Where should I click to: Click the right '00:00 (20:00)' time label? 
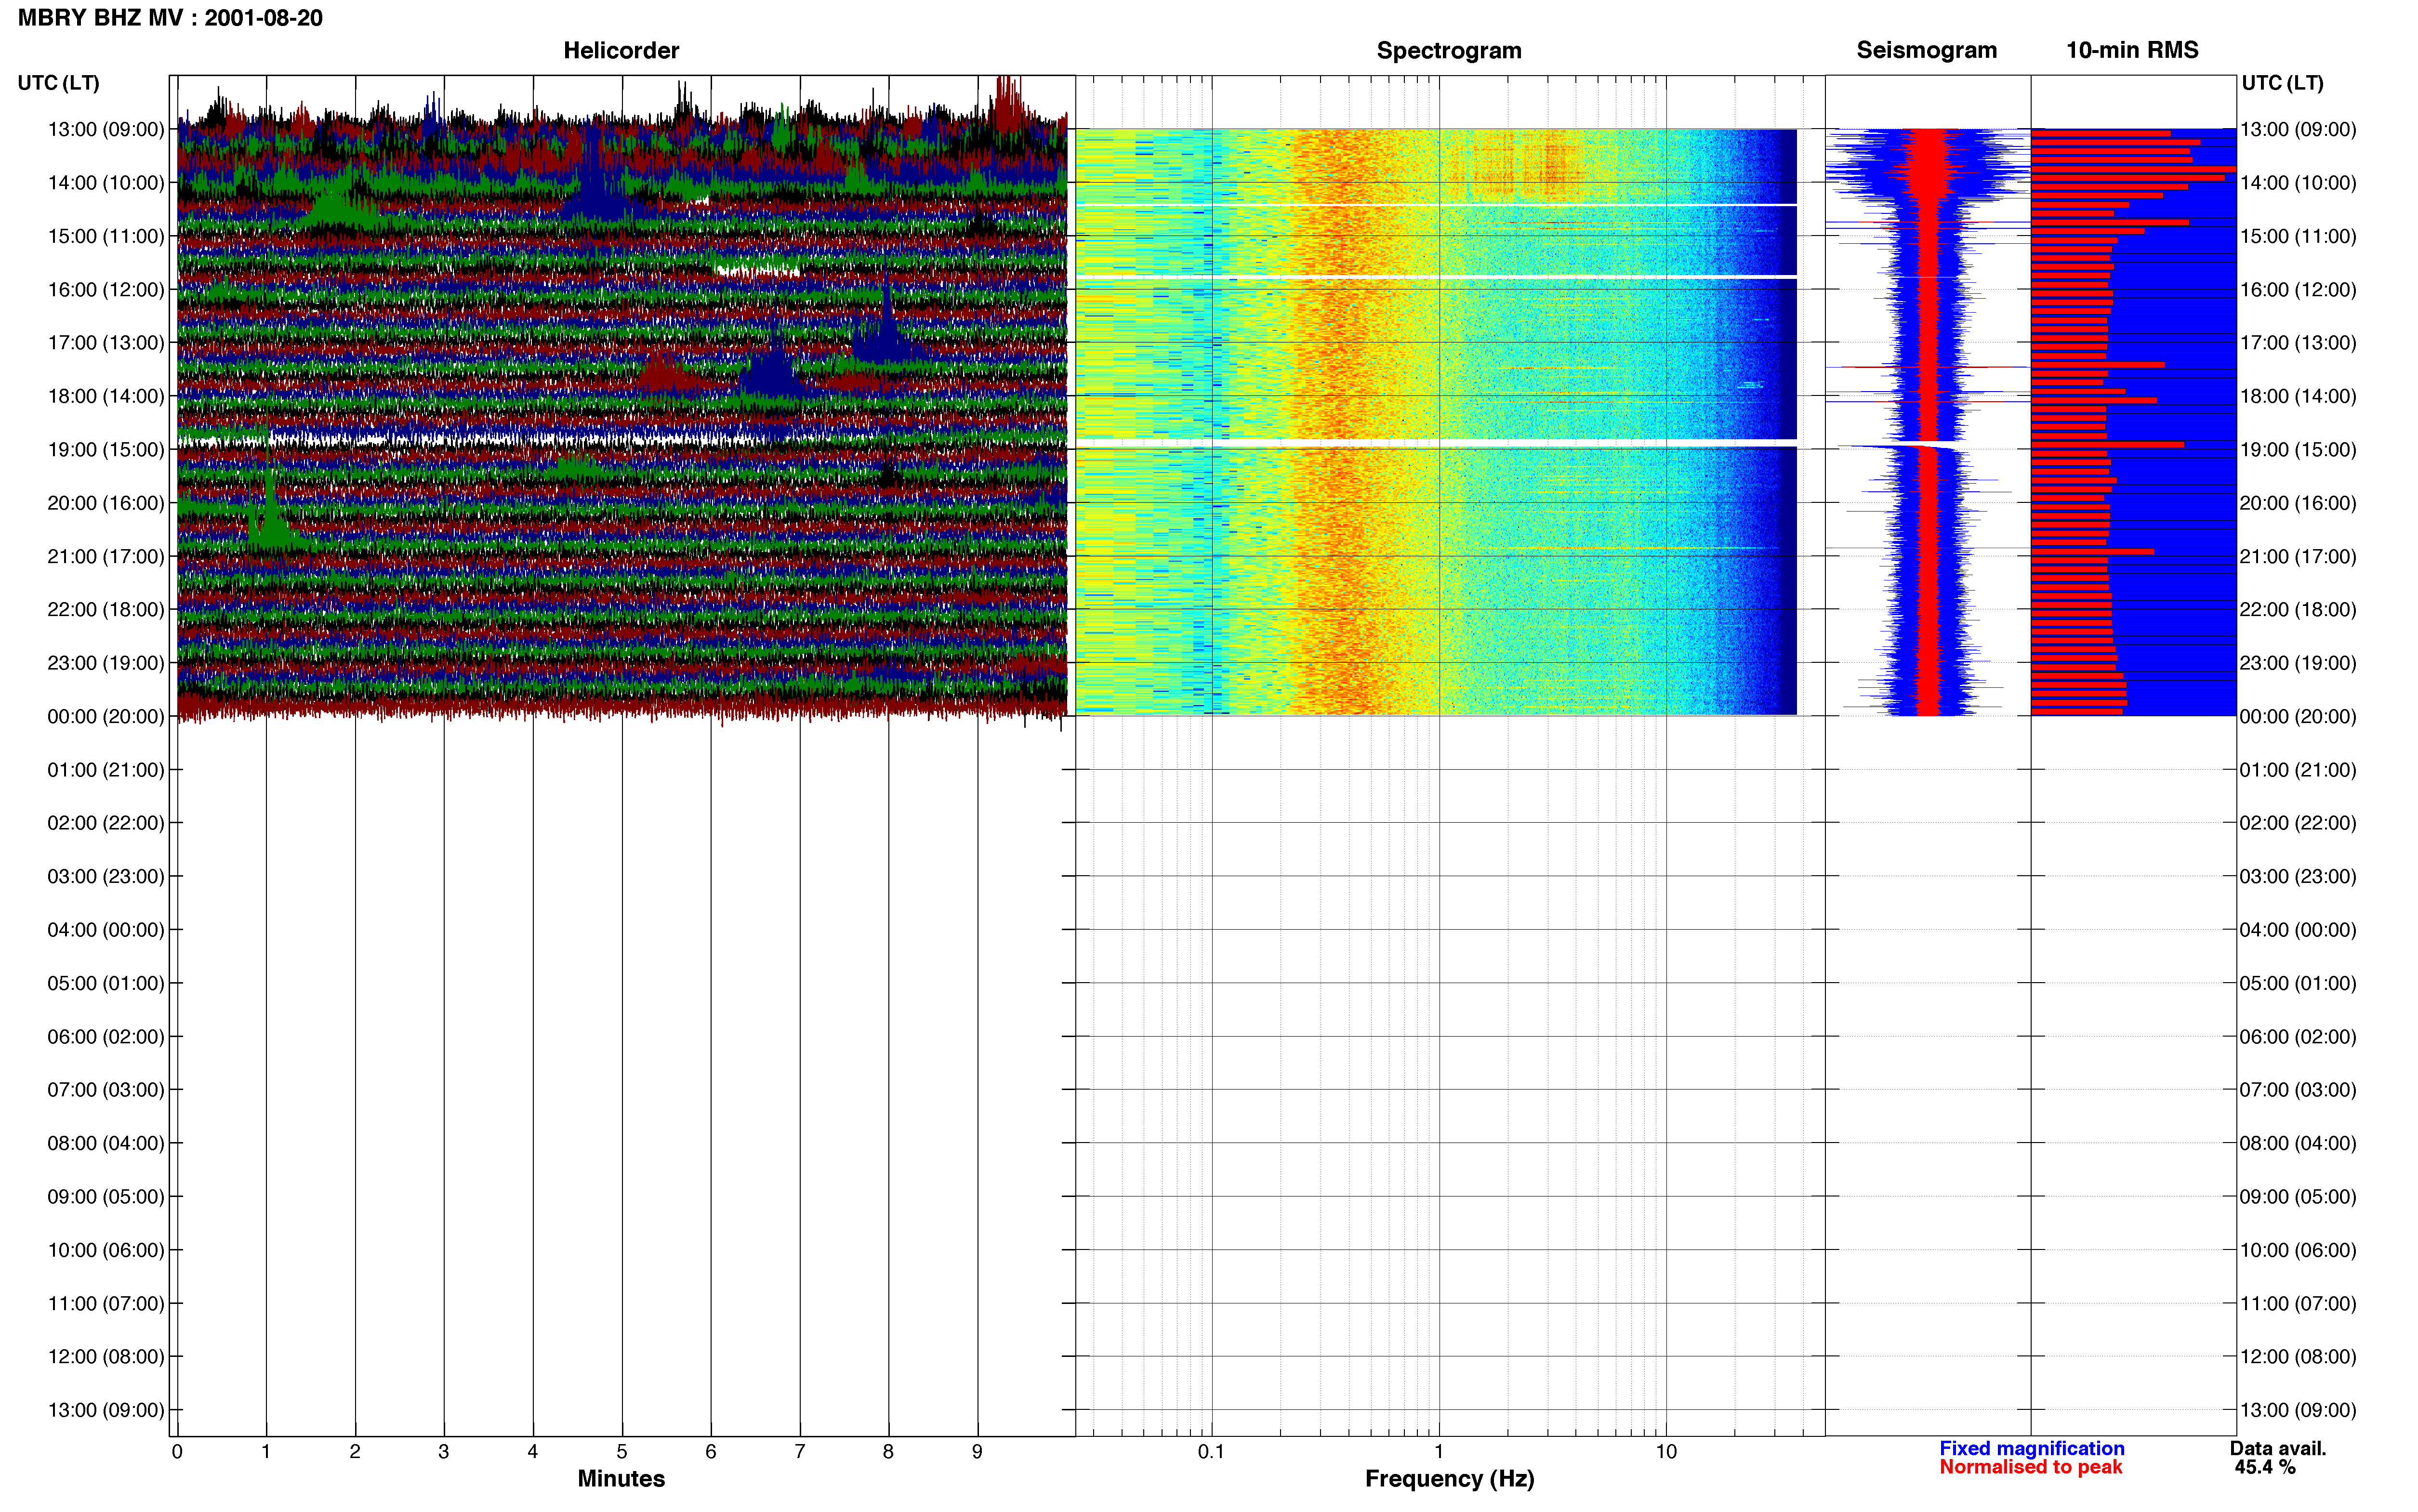click(2298, 716)
